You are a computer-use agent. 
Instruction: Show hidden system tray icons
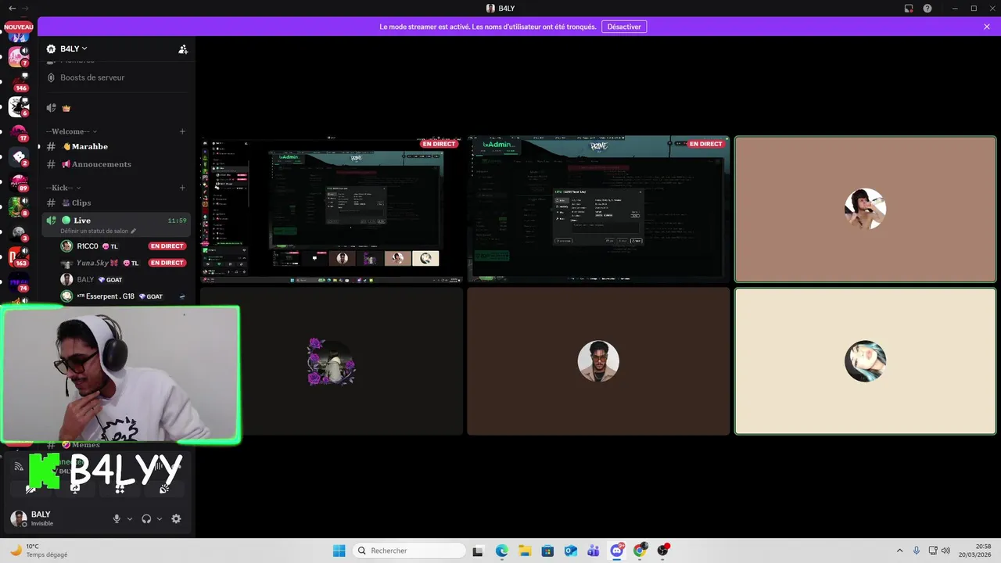coord(899,550)
